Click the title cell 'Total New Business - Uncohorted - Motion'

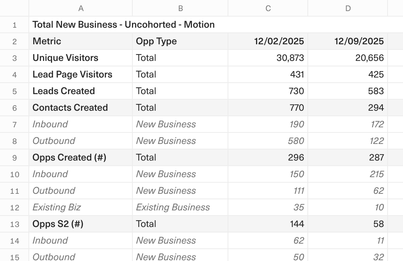point(123,25)
